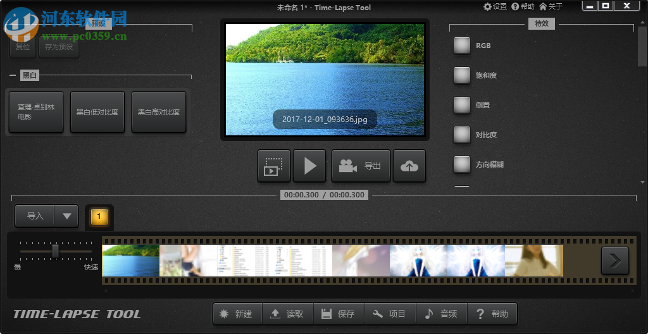This screenshot has height=334, width=648.
Task: Toggle the 倒置 invert effect
Action: [x=461, y=106]
